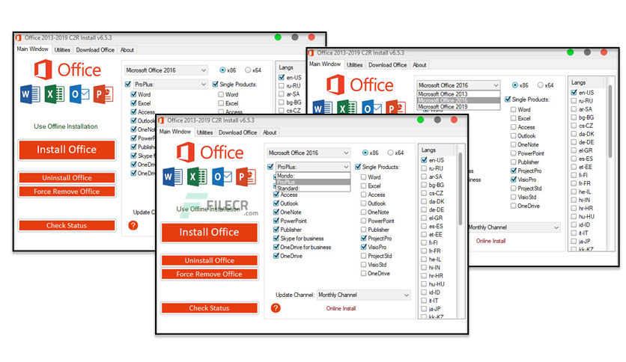
Task: Click the title bar Office icon of left back window
Action: tap(18, 38)
